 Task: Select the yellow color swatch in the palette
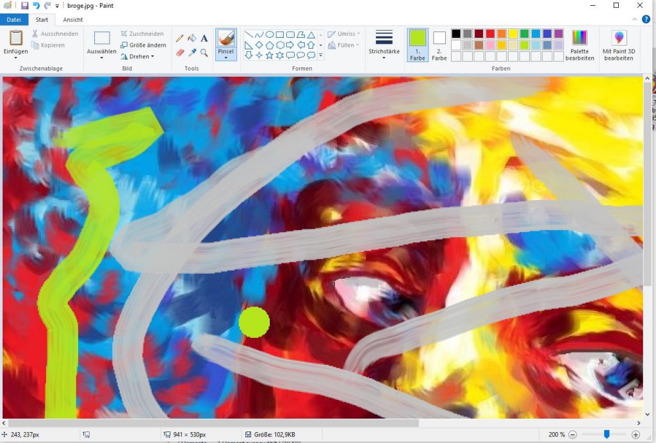513,33
